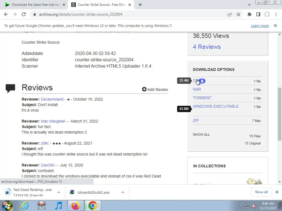Expand the idman642build1.exe download options arrow
This screenshot has height=211, width=282.
pyautogui.click(x=123, y=192)
